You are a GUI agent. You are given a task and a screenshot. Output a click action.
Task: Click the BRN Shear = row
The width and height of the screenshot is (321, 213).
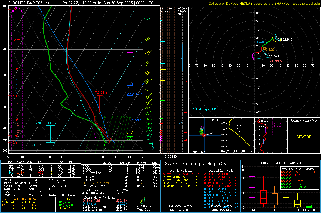pyautogui.click(x=106, y=190)
